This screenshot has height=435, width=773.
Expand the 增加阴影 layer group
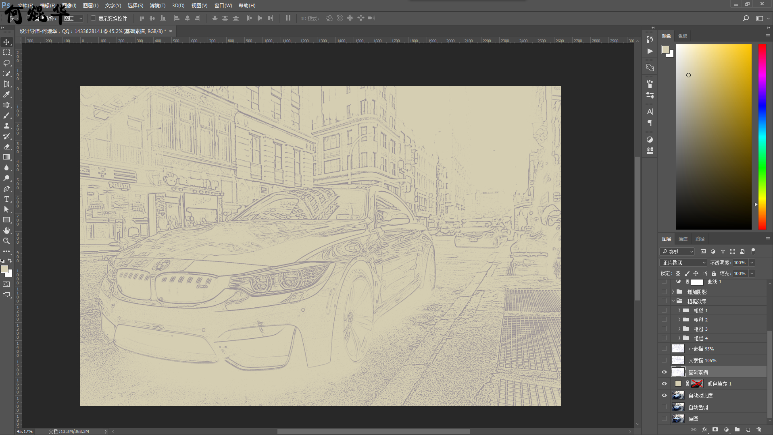pyautogui.click(x=673, y=292)
